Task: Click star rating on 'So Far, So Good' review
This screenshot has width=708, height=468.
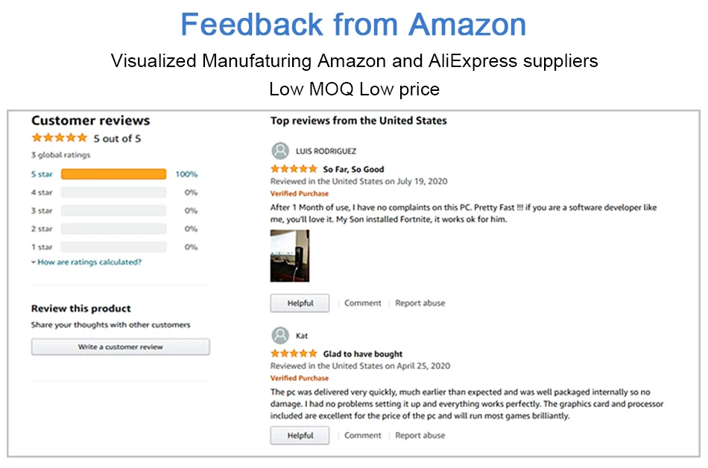Action: [294, 169]
